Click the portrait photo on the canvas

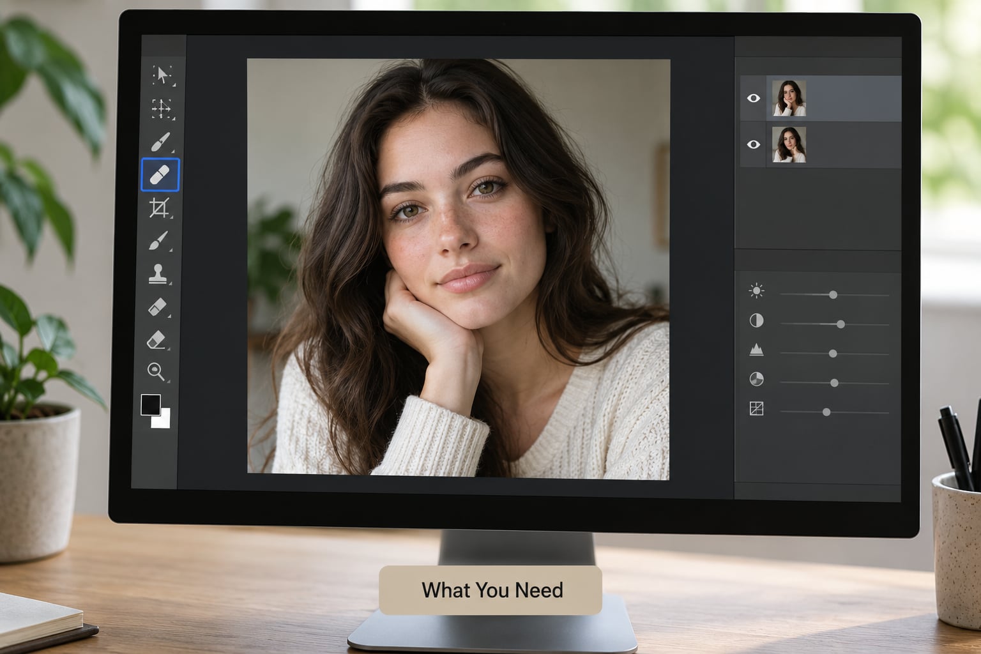pyautogui.click(x=459, y=269)
